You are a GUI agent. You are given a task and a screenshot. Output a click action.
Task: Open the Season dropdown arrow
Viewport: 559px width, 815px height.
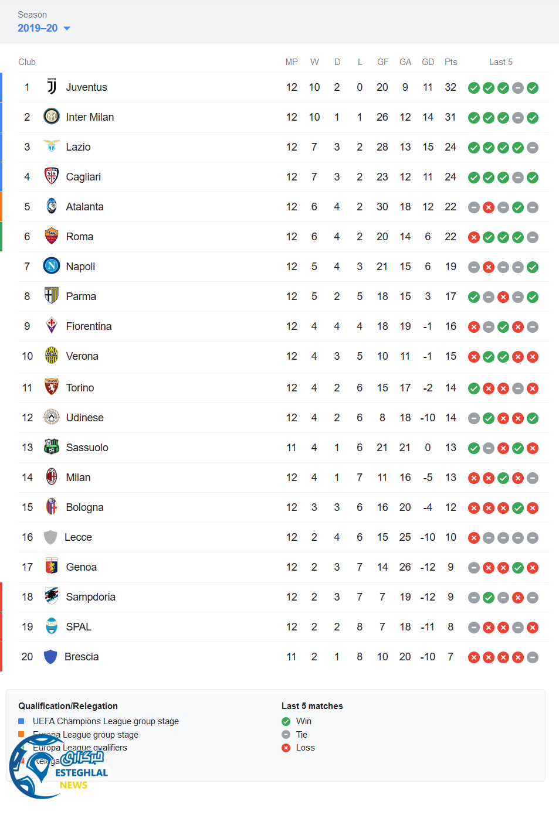click(x=66, y=28)
